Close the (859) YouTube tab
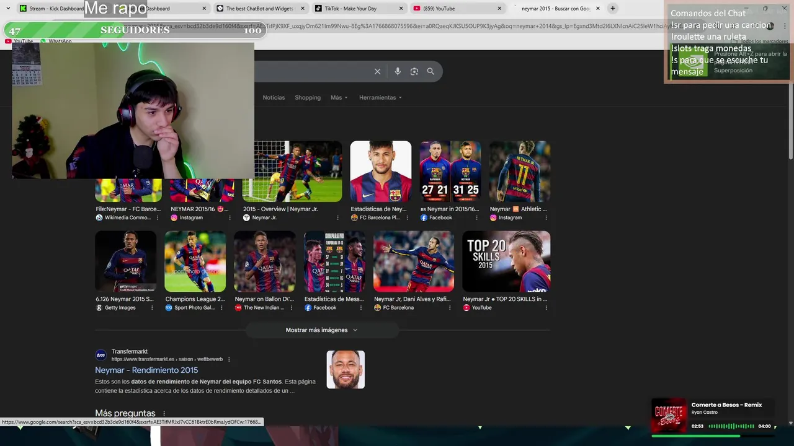This screenshot has height=446, width=794. coord(499,9)
